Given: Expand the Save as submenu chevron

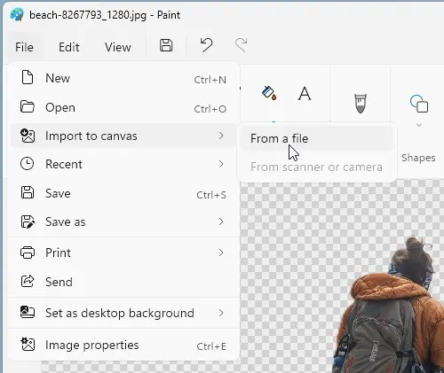Looking at the screenshot, I should pos(221,221).
